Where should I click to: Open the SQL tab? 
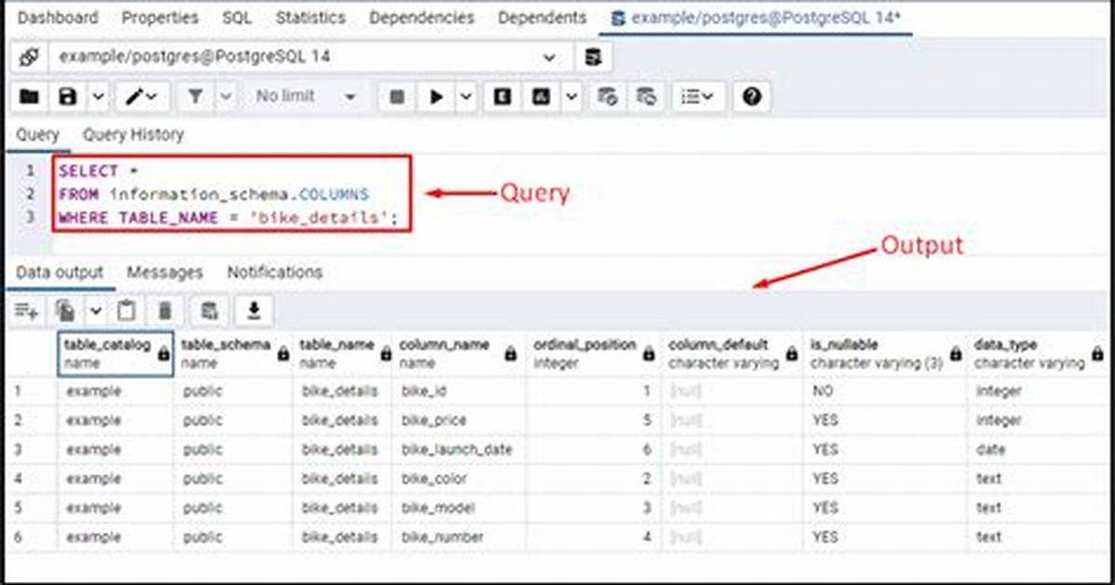[237, 18]
